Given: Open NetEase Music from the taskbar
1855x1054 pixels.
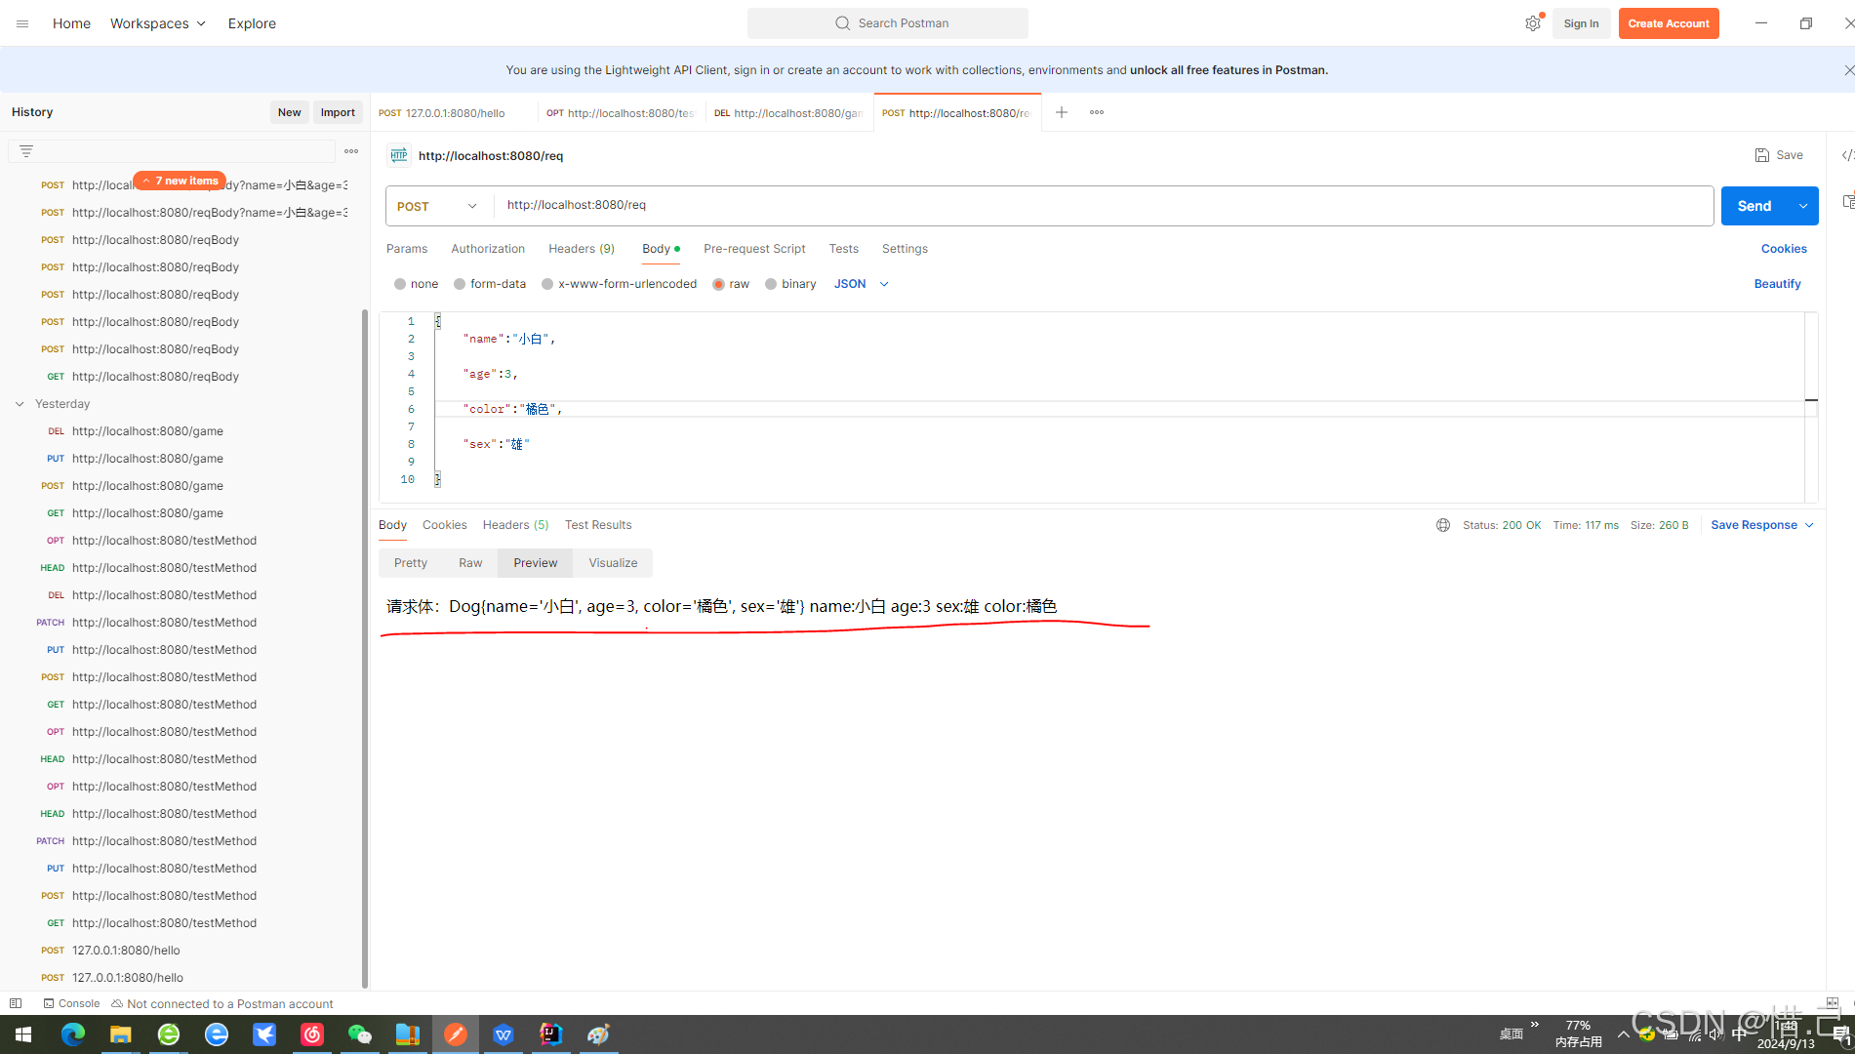Looking at the screenshot, I should (312, 1034).
